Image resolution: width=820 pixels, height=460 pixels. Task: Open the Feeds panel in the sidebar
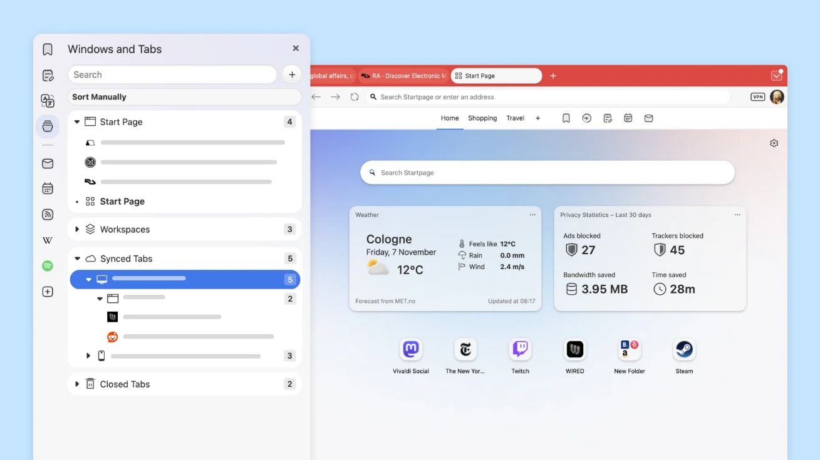[48, 214]
